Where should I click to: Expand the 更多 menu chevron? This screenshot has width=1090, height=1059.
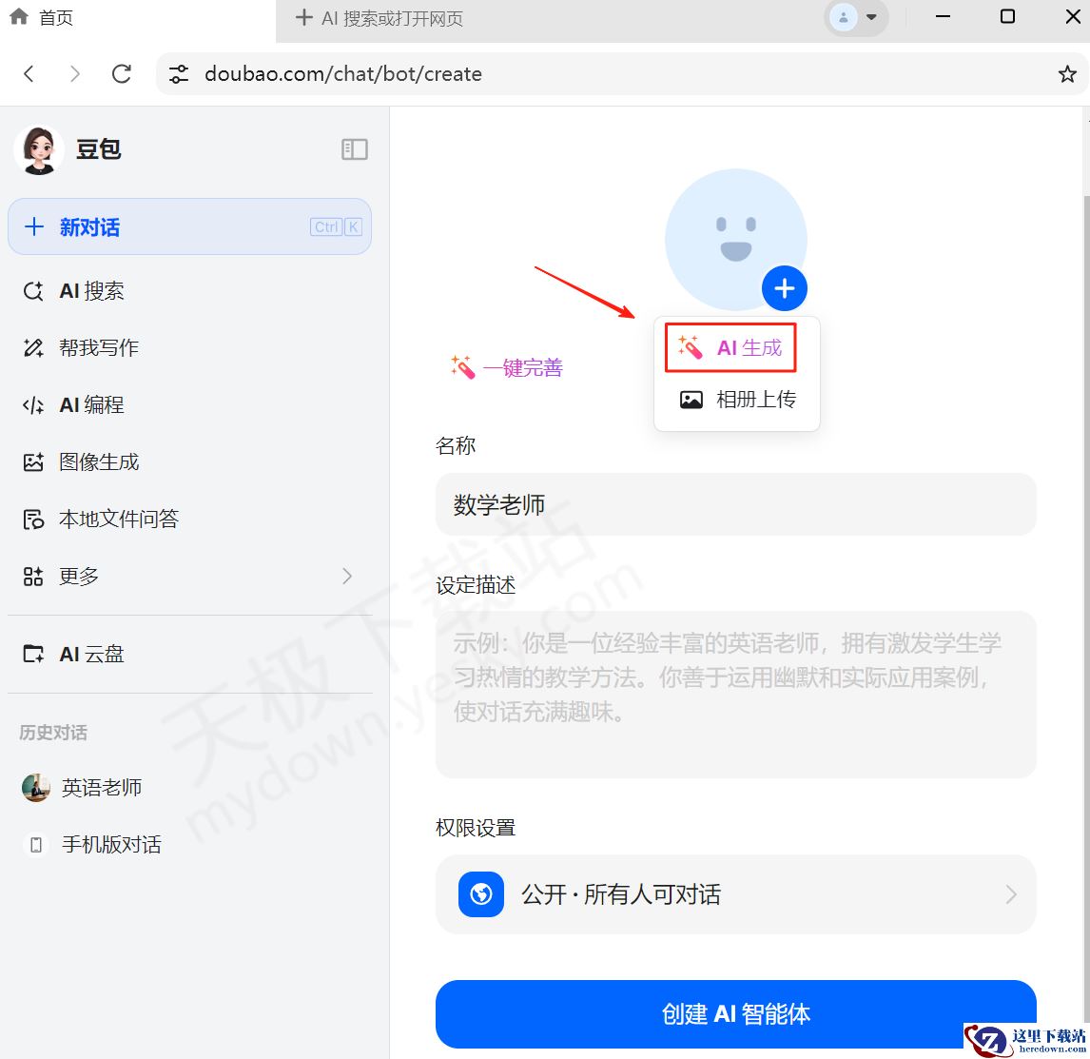[x=347, y=576]
